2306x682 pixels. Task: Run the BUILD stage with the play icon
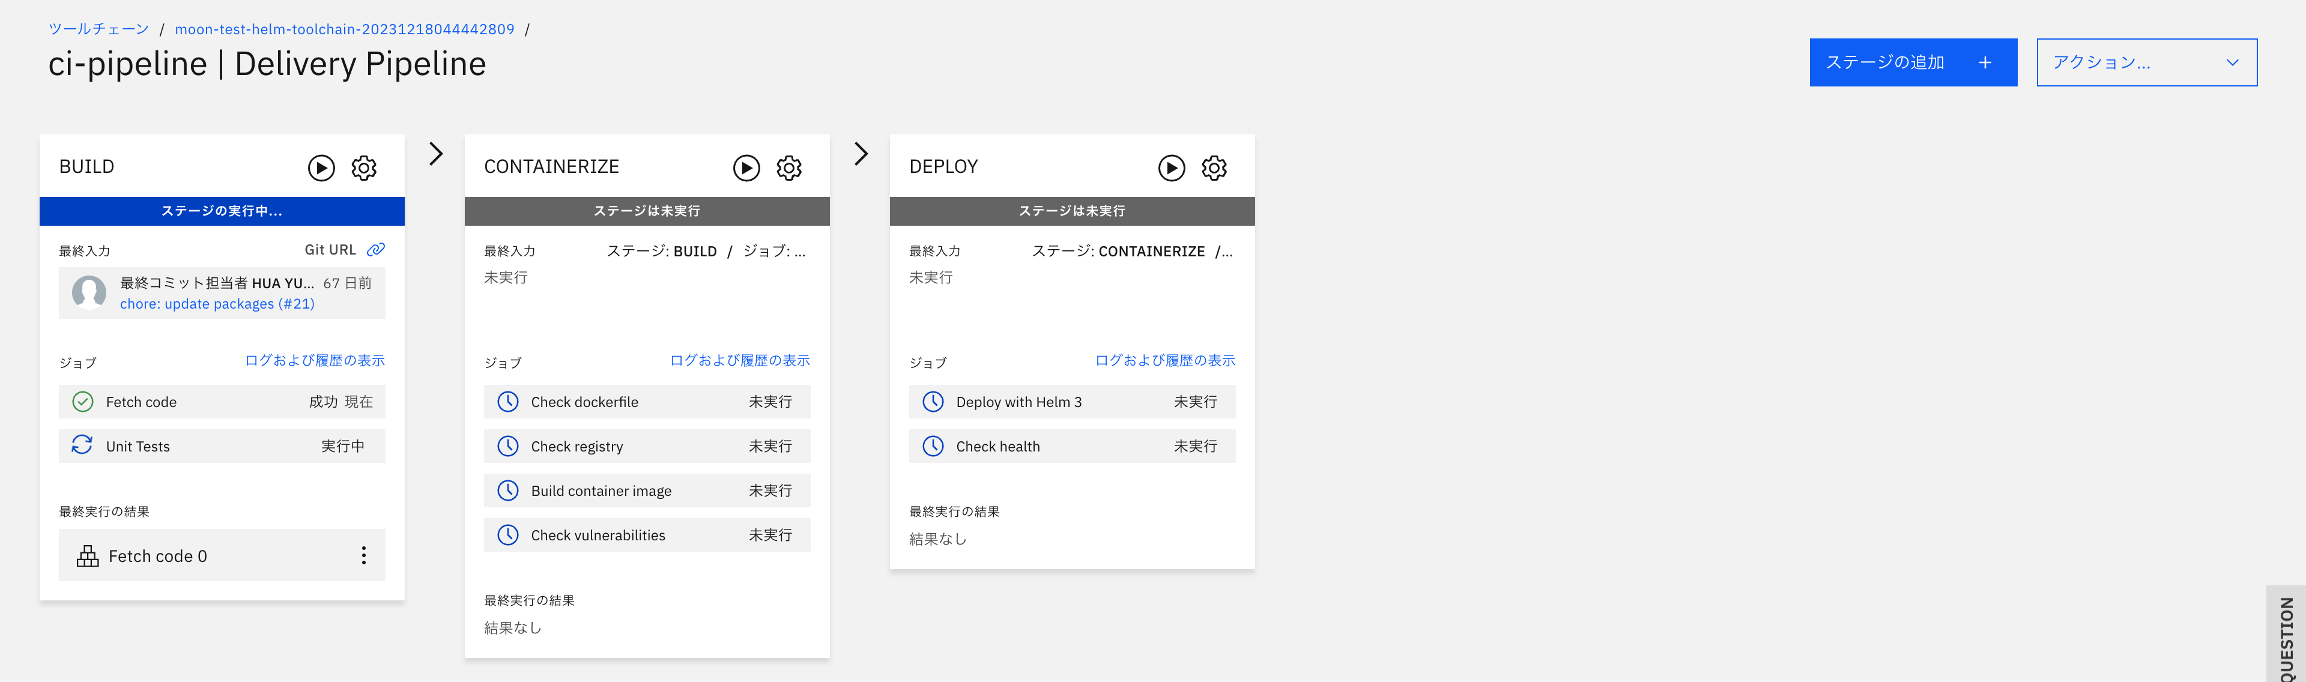coord(321,167)
